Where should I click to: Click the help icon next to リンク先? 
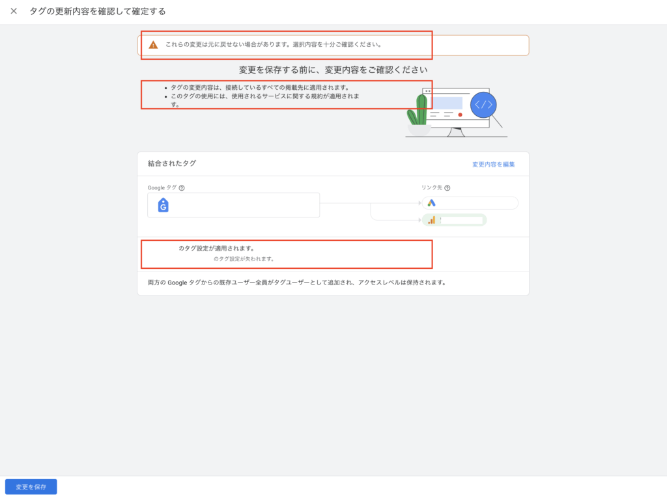[x=447, y=187]
